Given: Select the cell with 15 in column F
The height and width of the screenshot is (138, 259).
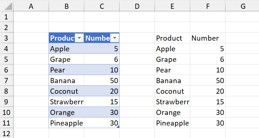Looking at the screenshot, I should click(208, 102).
